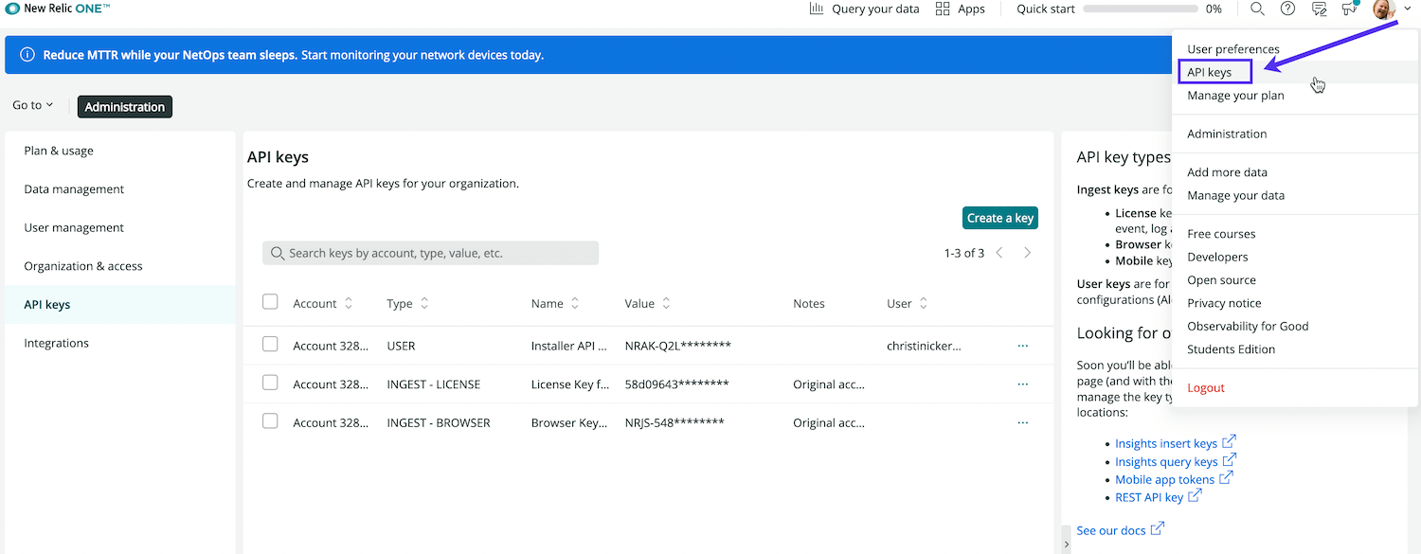Screen dimensions: 1421x554
Task: Open Developers menu entry
Action: pyautogui.click(x=1217, y=257)
